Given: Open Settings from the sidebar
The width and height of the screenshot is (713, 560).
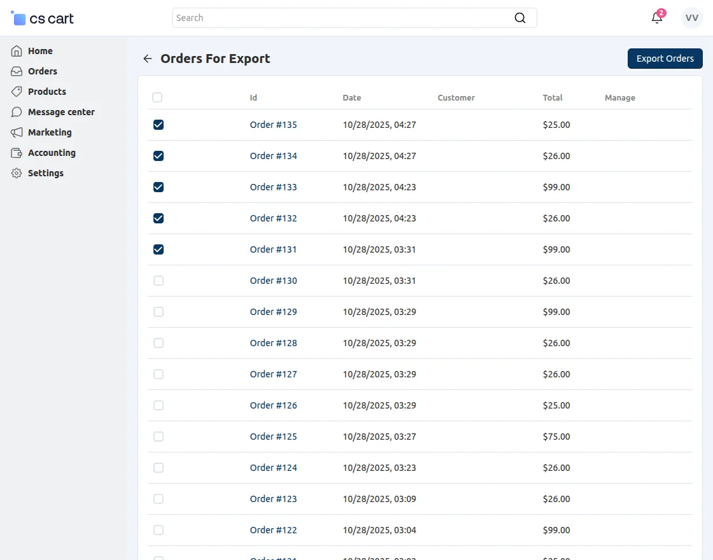Looking at the screenshot, I should (x=46, y=173).
